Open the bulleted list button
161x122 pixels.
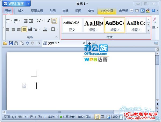[8, 21]
